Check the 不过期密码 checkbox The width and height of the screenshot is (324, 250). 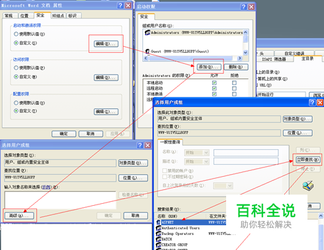pyautogui.click(x=165, y=177)
